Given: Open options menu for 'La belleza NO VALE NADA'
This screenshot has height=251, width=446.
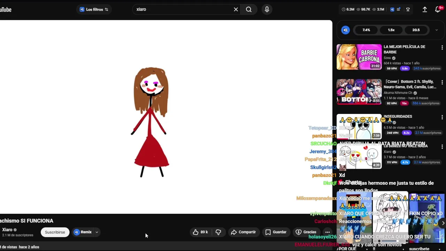Looking at the screenshot, I should point(442,147).
